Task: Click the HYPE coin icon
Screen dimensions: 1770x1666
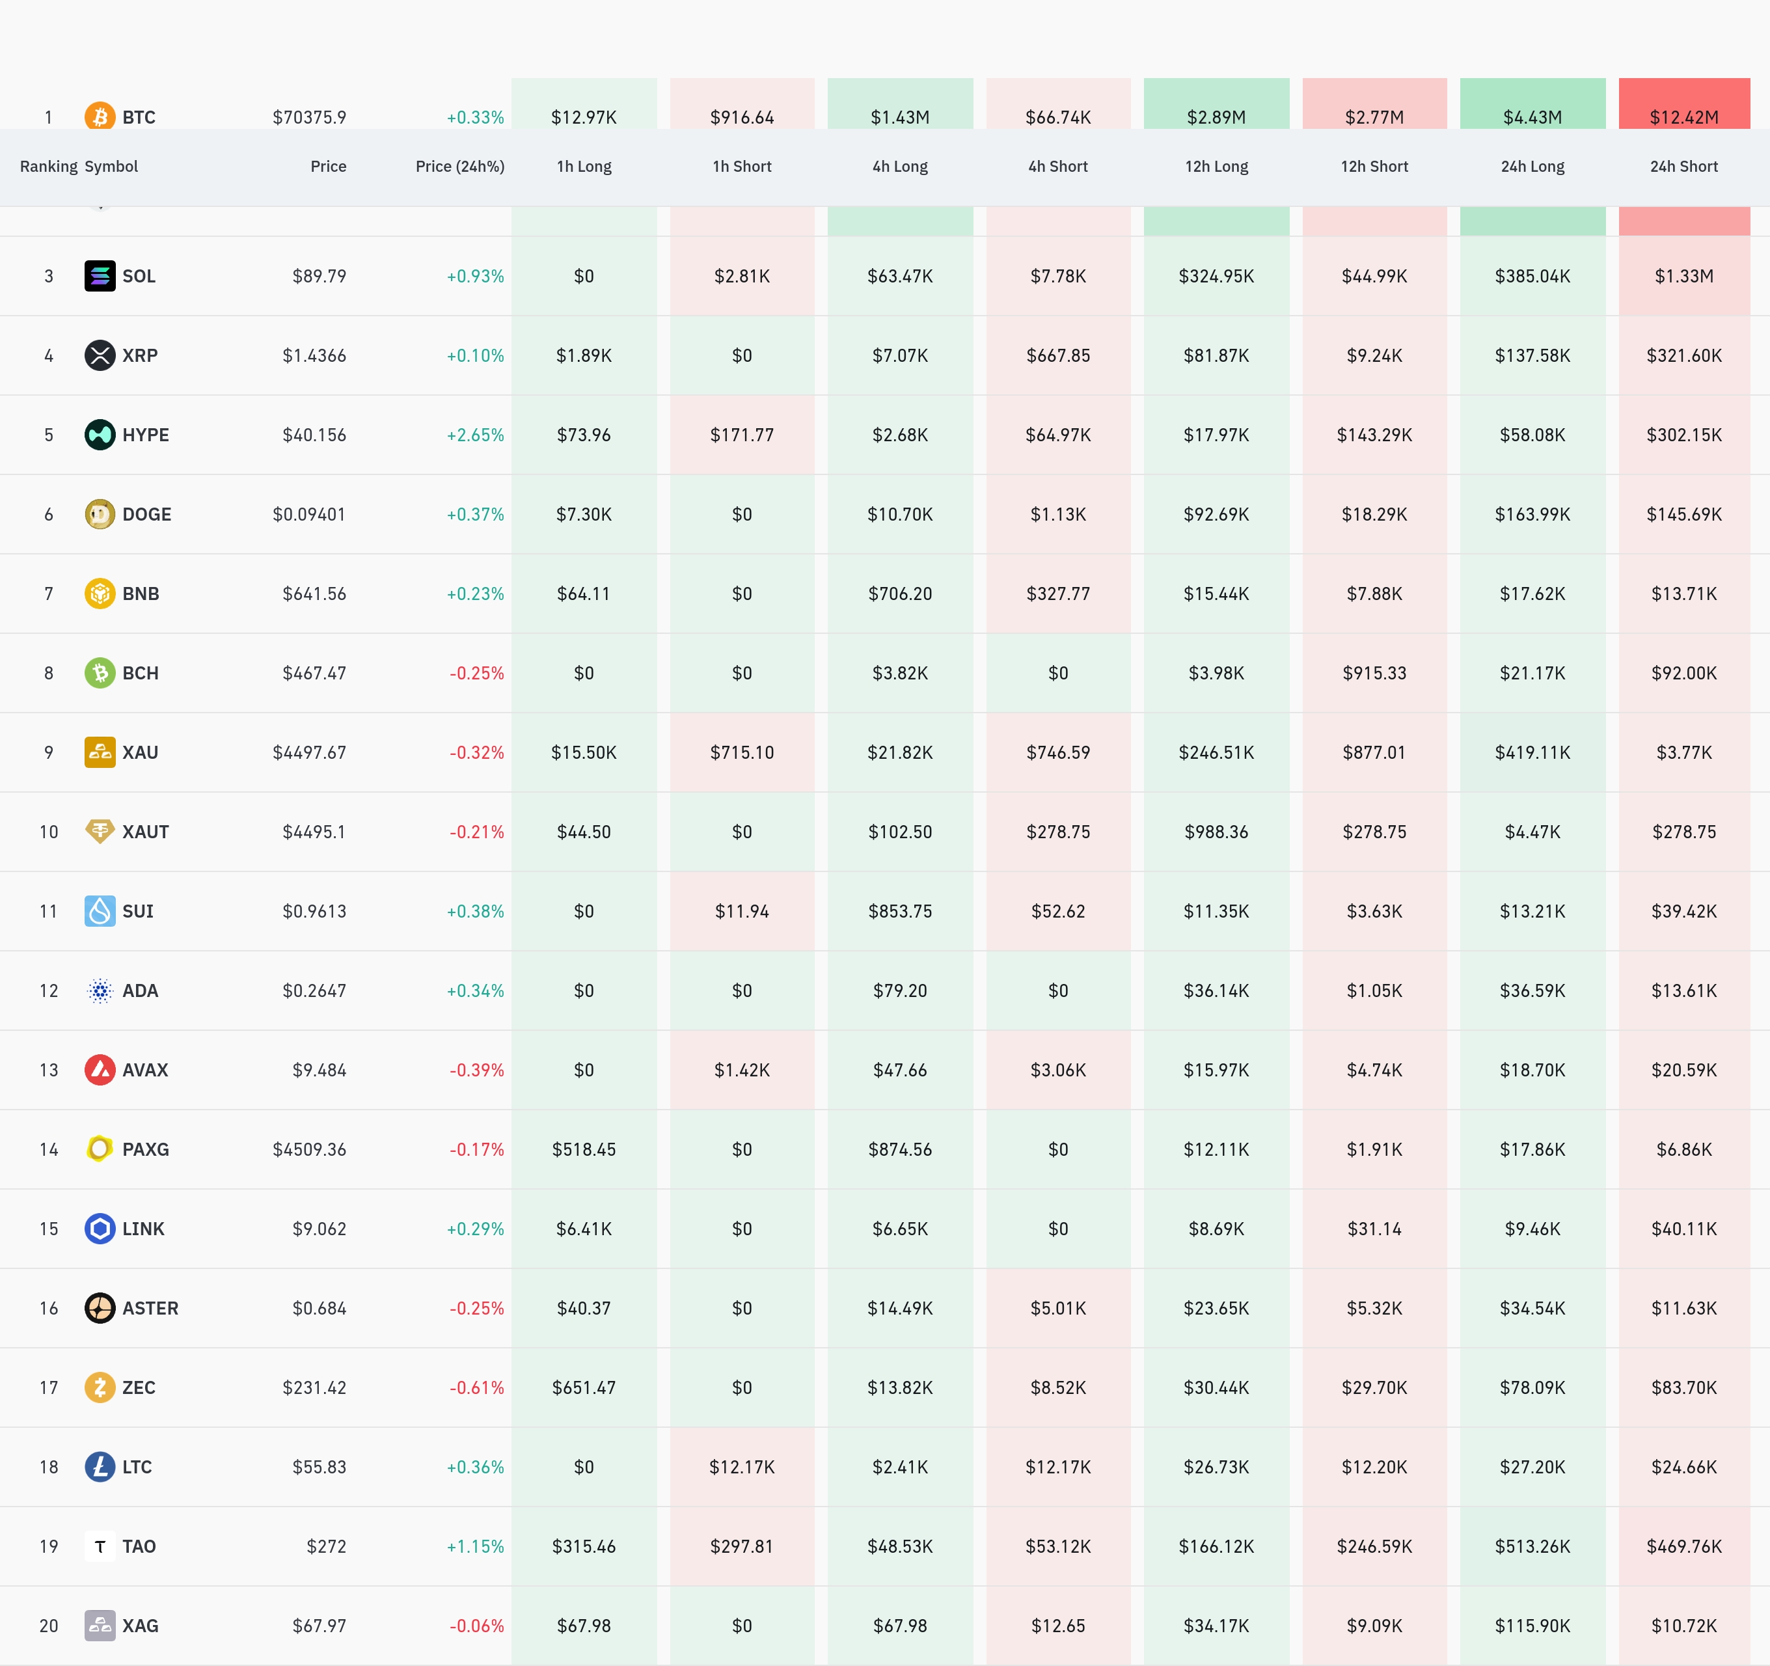Action: (x=100, y=435)
